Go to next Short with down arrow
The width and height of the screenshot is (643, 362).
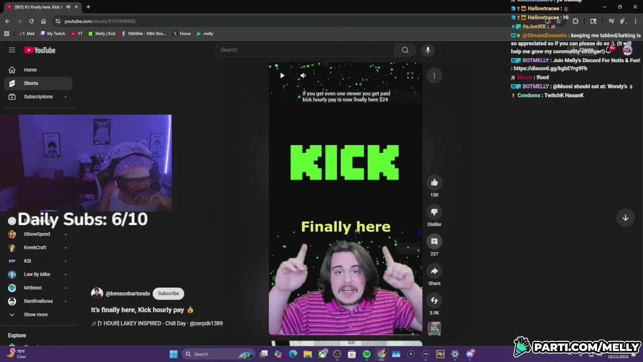click(625, 218)
